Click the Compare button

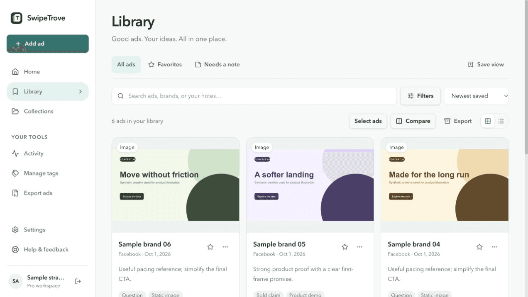413,121
